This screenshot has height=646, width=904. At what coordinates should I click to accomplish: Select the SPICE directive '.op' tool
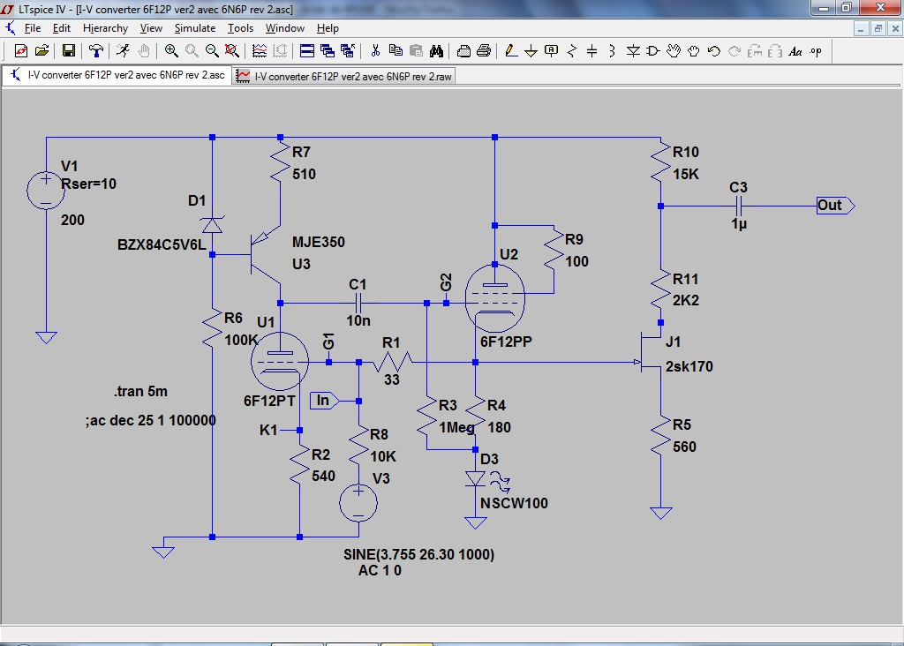click(816, 51)
